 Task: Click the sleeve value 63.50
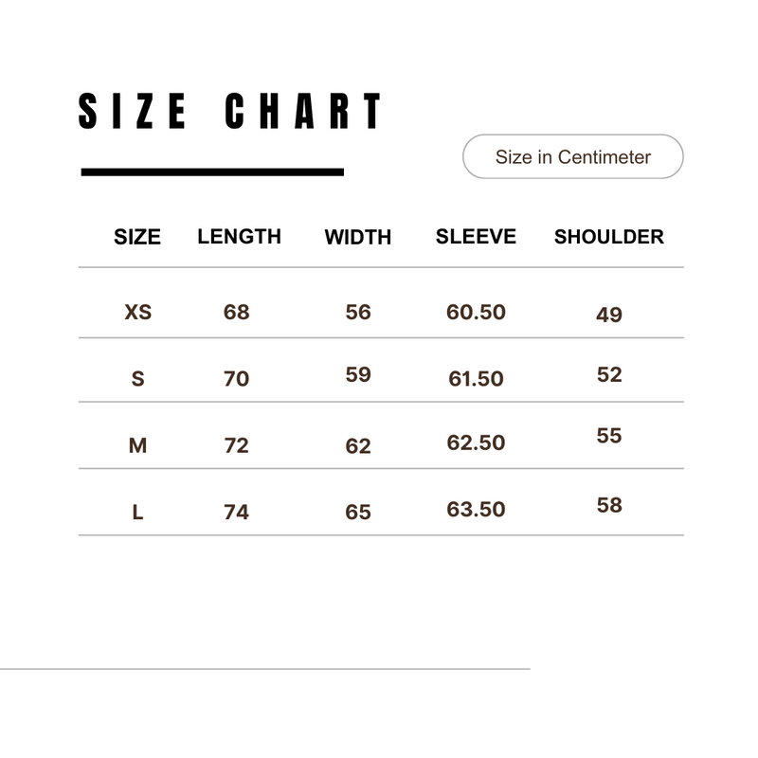tap(476, 509)
